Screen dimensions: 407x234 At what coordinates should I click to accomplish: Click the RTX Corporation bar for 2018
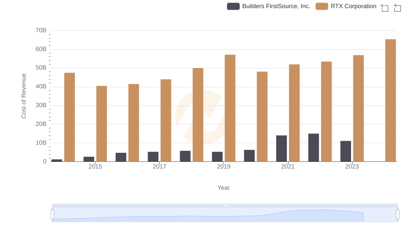click(198, 115)
